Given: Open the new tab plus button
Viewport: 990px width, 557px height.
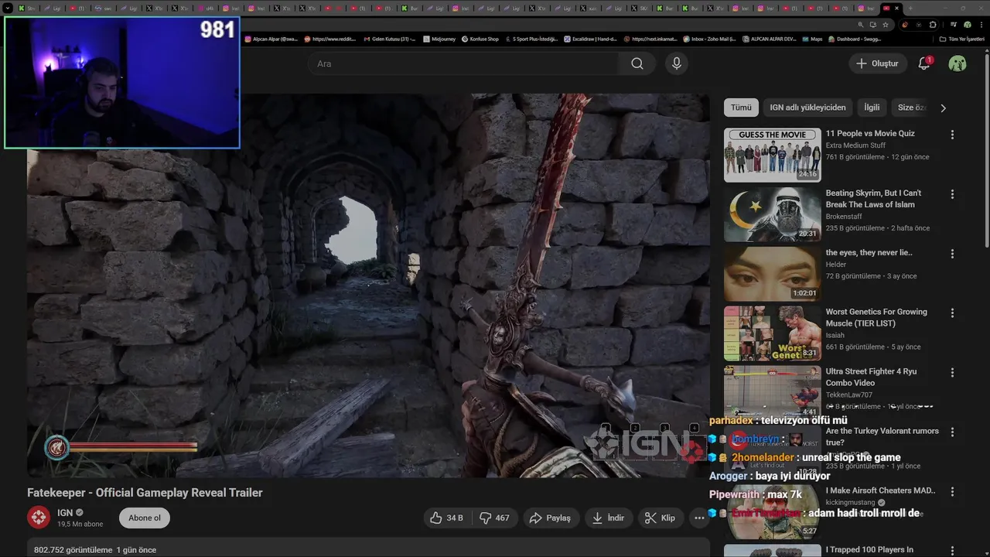Looking at the screenshot, I should click(910, 9).
